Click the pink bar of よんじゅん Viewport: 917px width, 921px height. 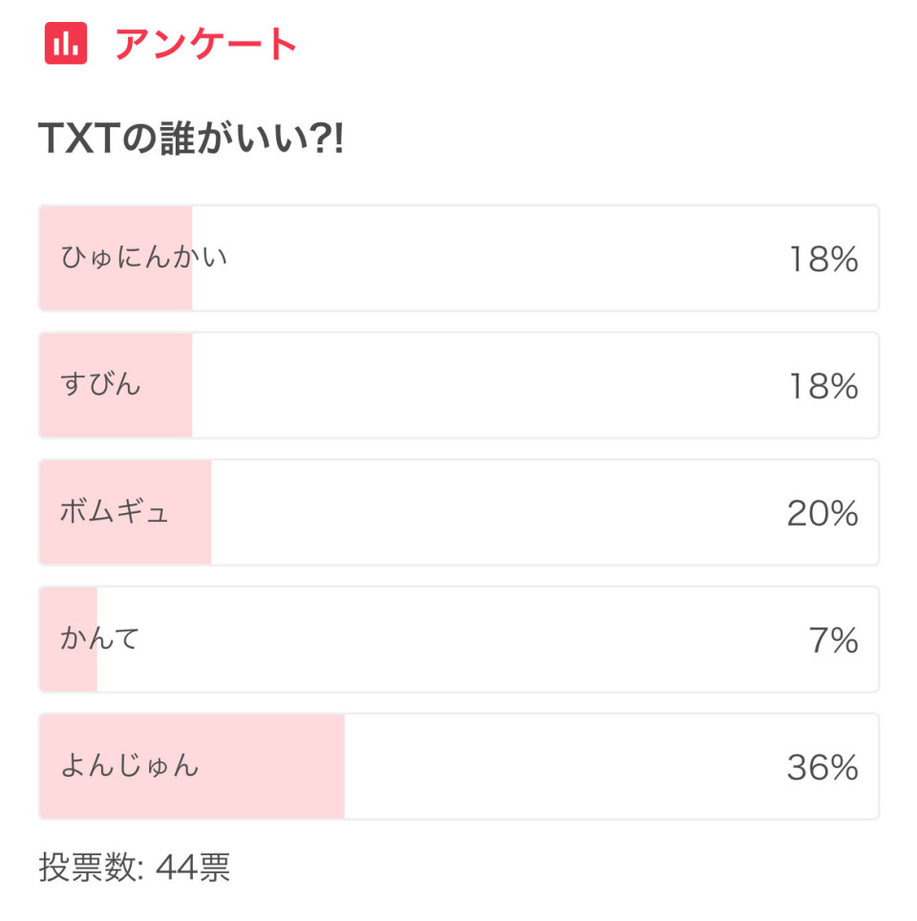coord(192,766)
